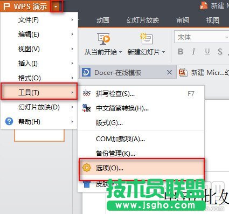Open the 帮助(H) menu
The image size is (229, 214).
click(x=39, y=122)
